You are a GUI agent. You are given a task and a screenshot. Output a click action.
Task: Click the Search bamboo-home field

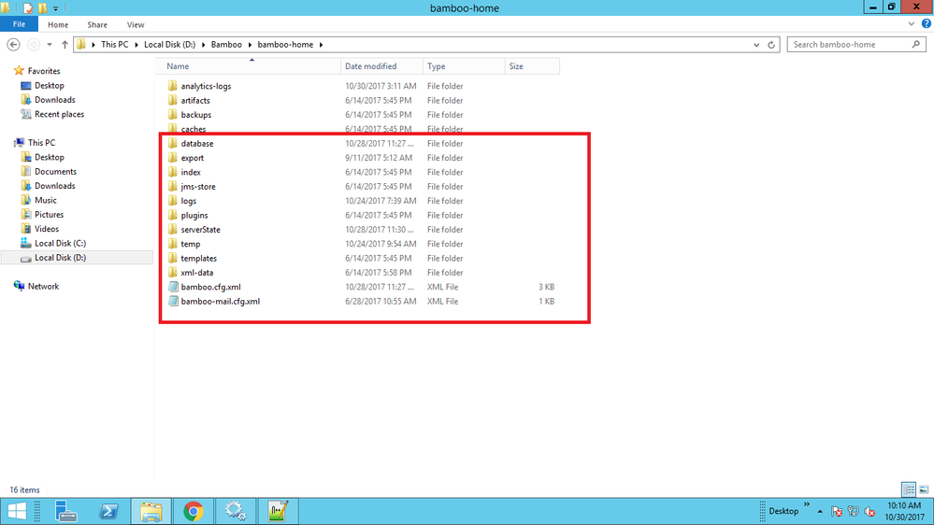pos(856,45)
